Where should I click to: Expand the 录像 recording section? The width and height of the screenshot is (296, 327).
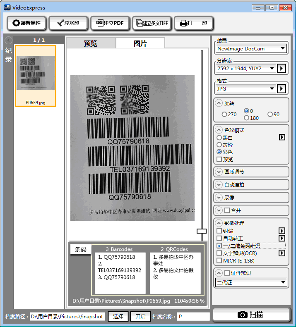click(x=219, y=197)
